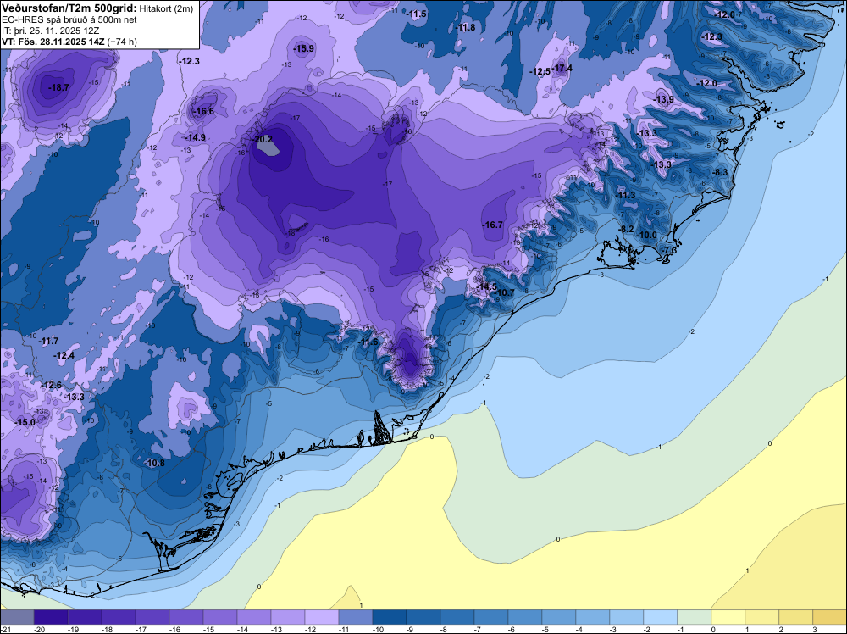Click the -13 label on the color legend
The image size is (847, 634).
pyautogui.click(x=276, y=629)
